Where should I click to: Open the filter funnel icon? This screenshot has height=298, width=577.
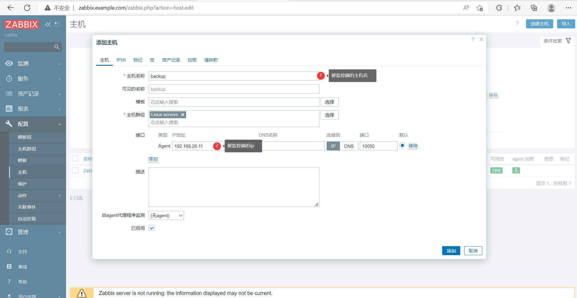click(568, 41)
